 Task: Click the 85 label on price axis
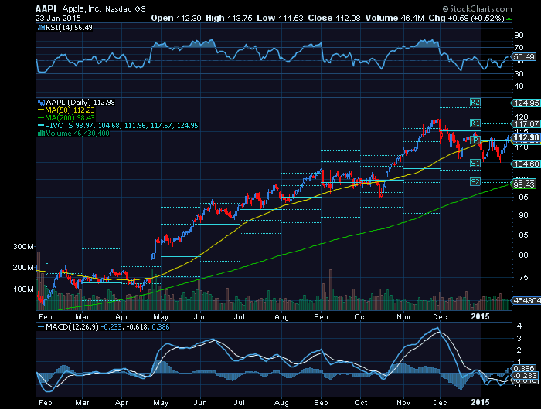point(523,235)
